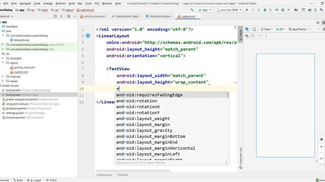Select android:requiresFadingEdge suggestion
This screenshot has width=325, height=182.
tap(171, 95)
